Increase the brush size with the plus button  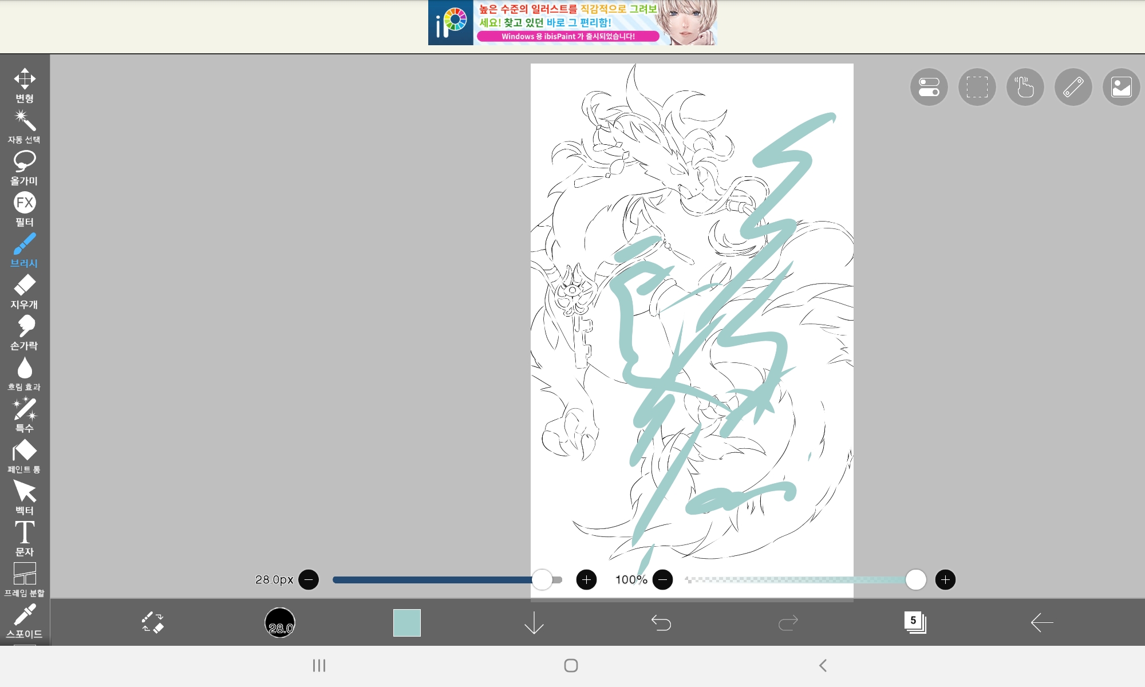click(x=586, y=579)
